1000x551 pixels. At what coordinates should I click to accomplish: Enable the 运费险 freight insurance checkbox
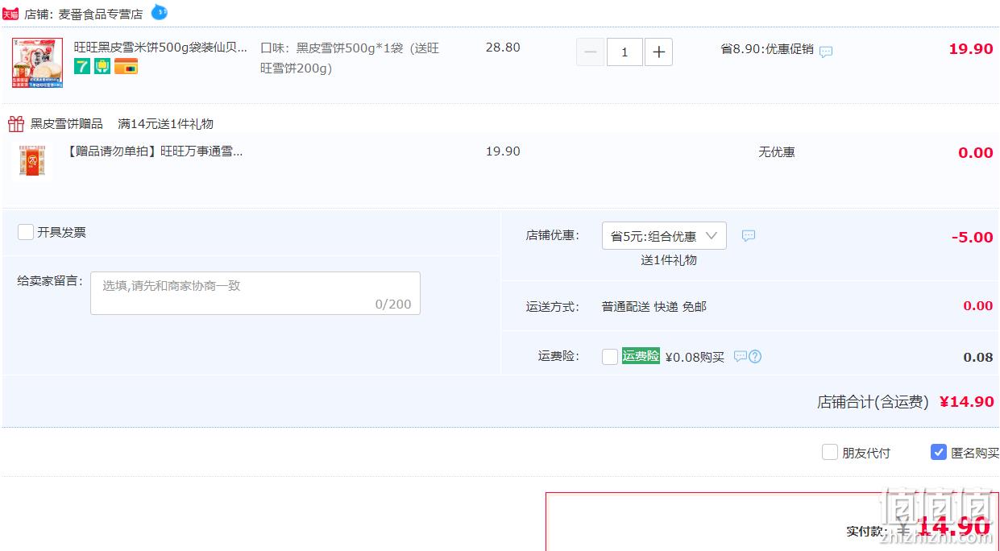point(610,357)
